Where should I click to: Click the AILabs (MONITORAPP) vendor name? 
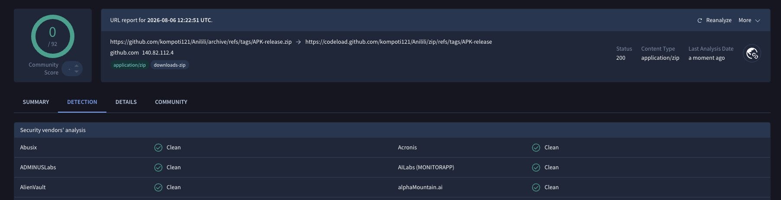coord(426,168)
